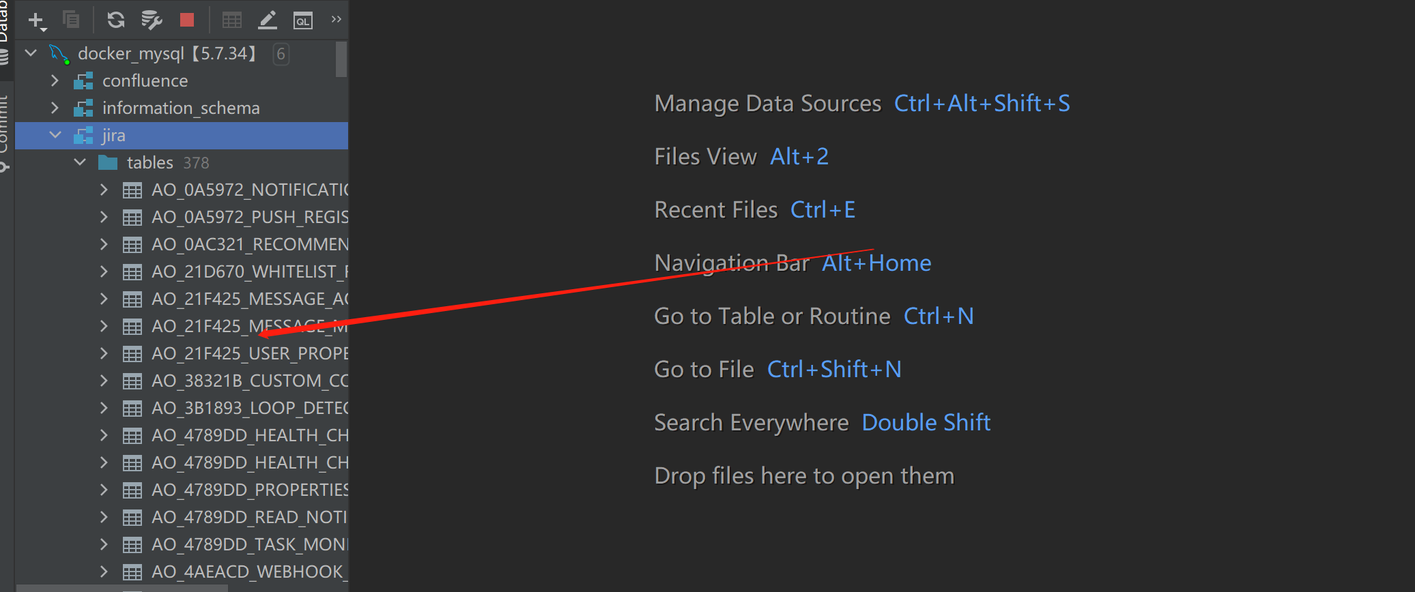The height and width of the screenshot is (592, 1415).
Task: Click the database tree vertical scrollbar
Action: coord(341,59)
